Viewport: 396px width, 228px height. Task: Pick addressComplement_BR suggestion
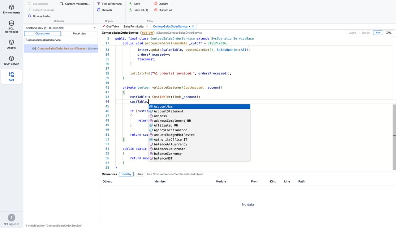200,120
